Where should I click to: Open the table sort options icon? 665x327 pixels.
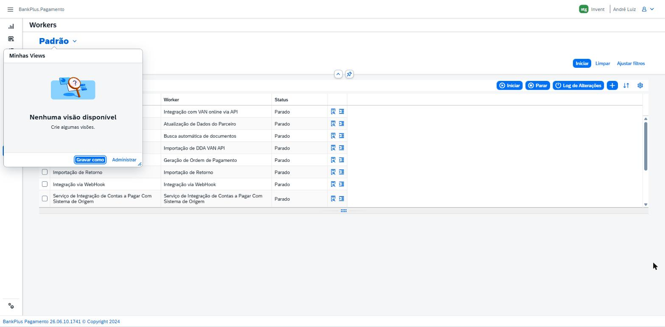626,86
